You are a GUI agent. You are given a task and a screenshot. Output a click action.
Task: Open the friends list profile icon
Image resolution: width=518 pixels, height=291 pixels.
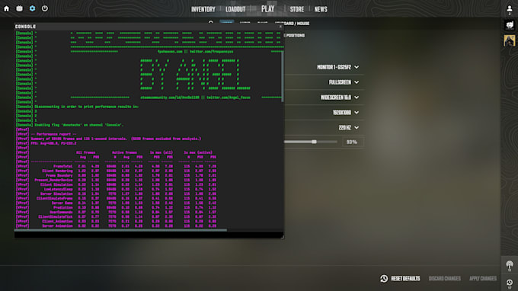pyautogui.click(x=510, y=10)
